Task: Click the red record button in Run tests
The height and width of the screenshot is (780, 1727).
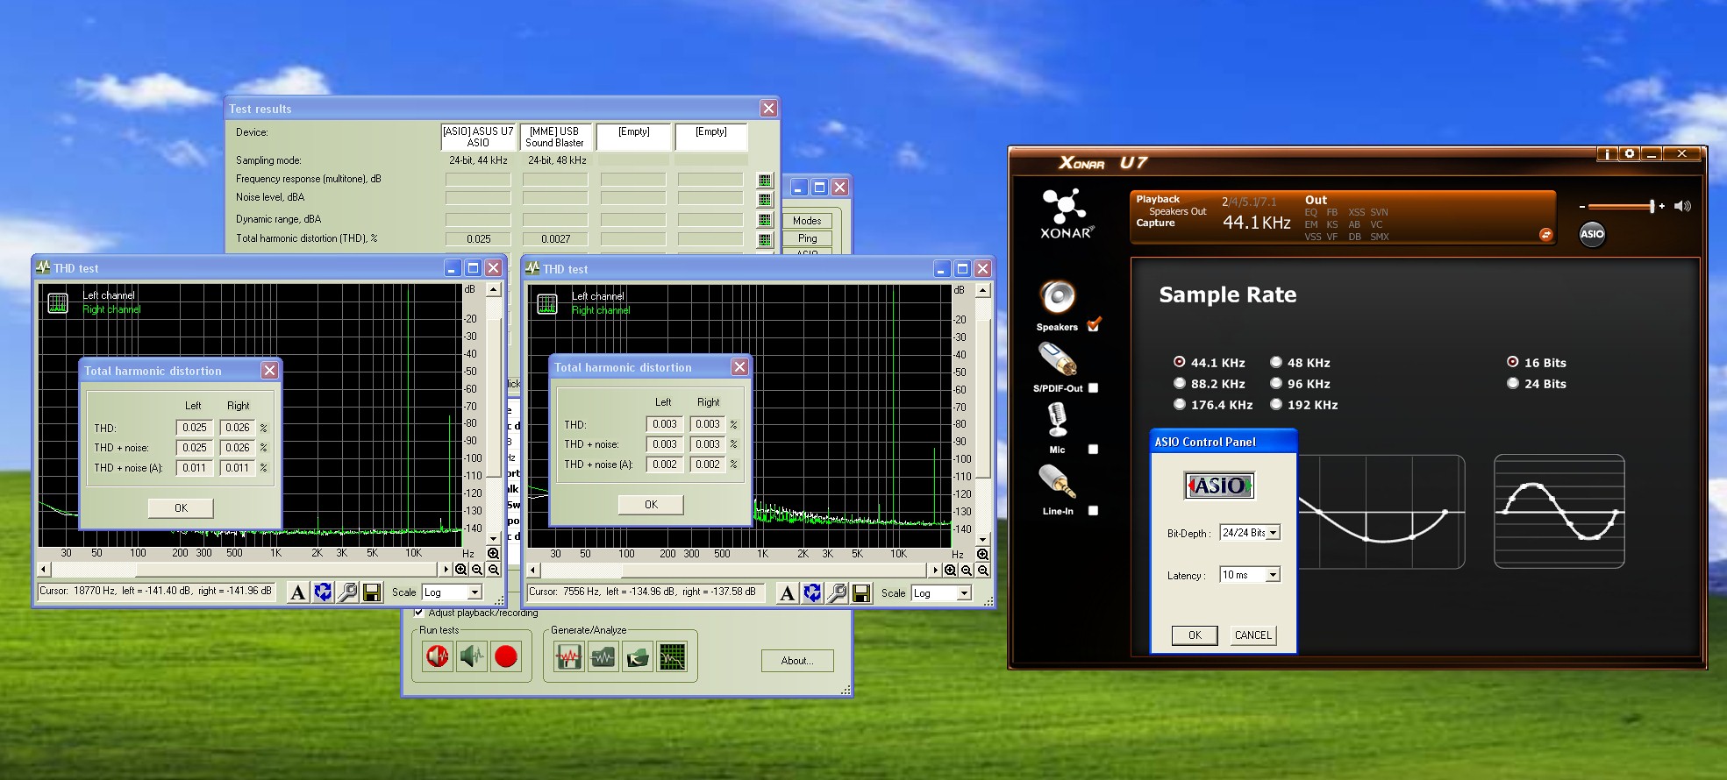Action: click(x=505, y=656)
